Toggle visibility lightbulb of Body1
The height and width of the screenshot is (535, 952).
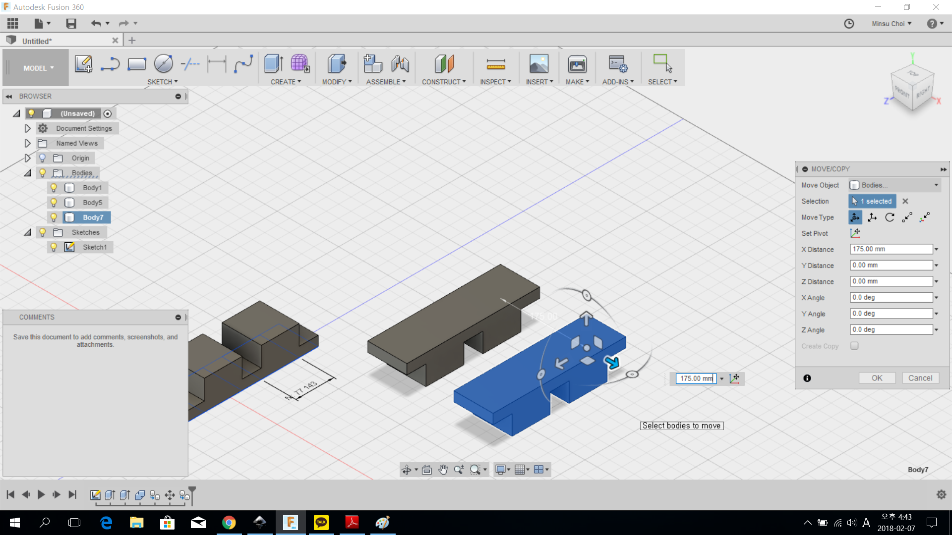coord(54,188)
